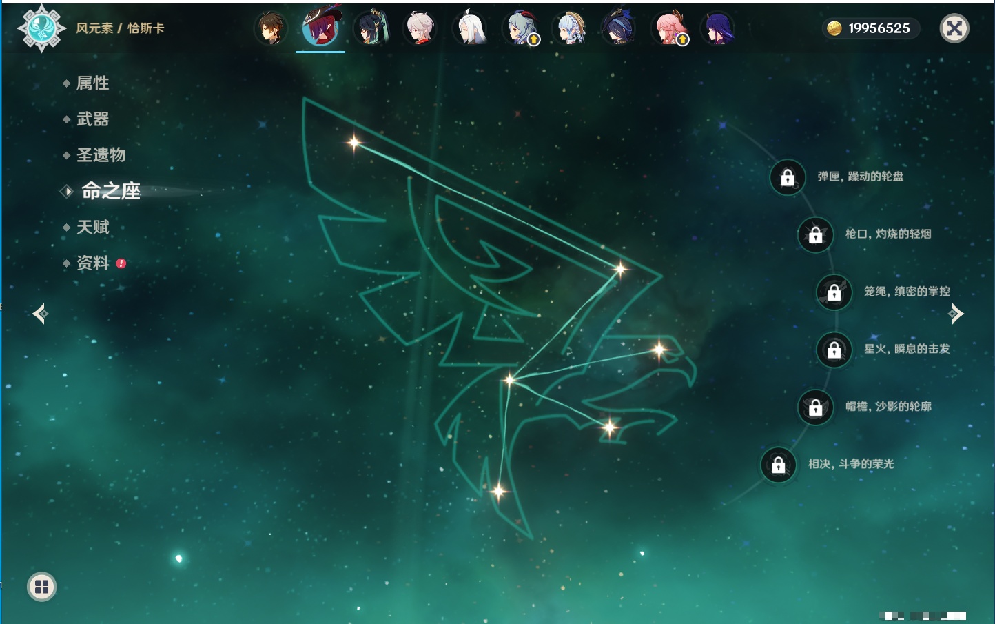
Task: Select the grey-blue haired avatar with red ornament
Action: [x=520, y=28]
